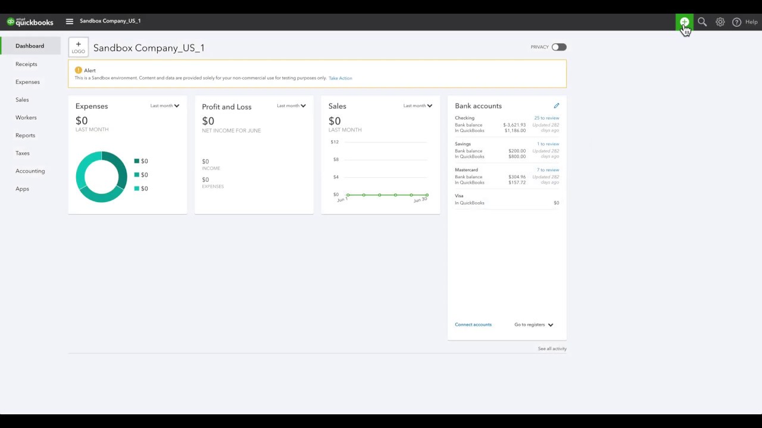Open Sales Last month dropdown
Image resolution: width=762 pixels, height=428 pixels.
[418, 106]
